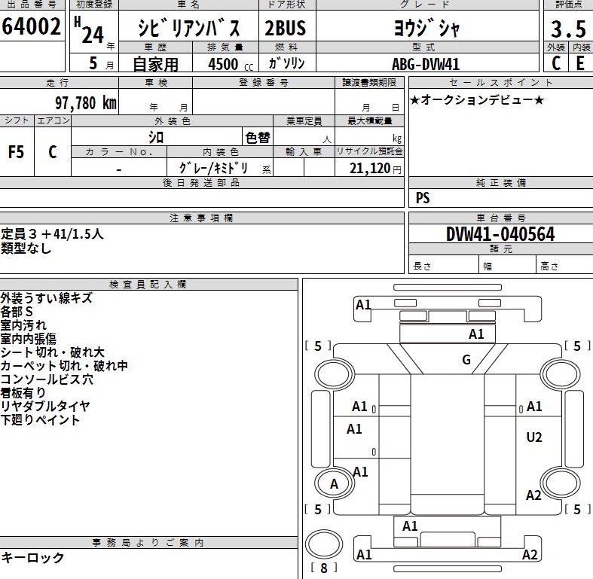Viewport: 593px width, 579px height.
Task: Click the 高さ dimension field
Action: click(564, 264)
